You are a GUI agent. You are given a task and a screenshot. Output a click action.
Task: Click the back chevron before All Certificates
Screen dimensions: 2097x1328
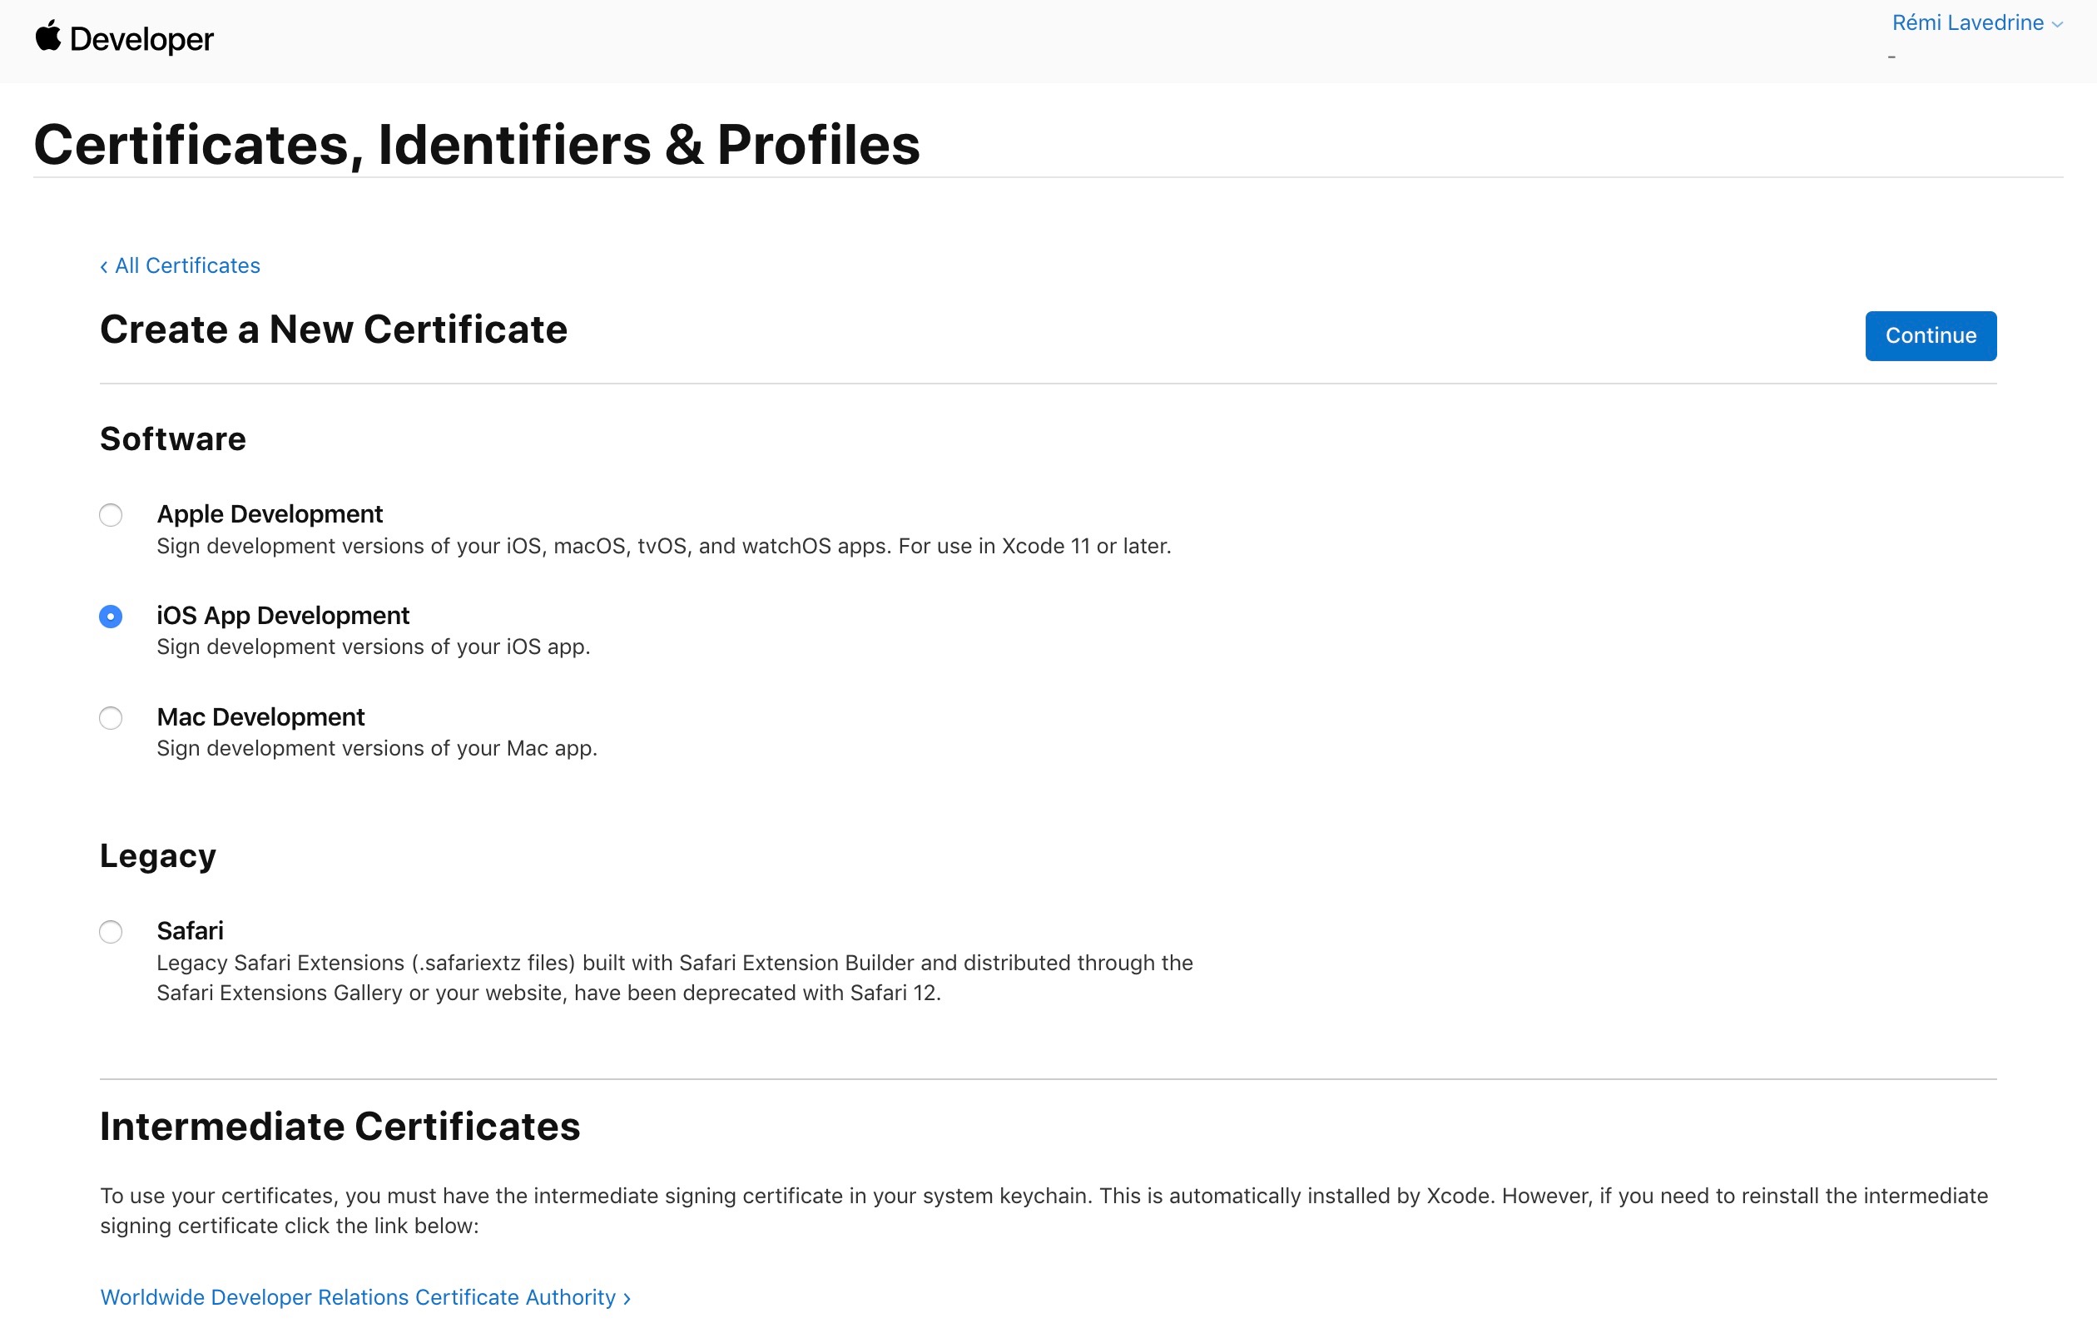click(x=104, y=266)
